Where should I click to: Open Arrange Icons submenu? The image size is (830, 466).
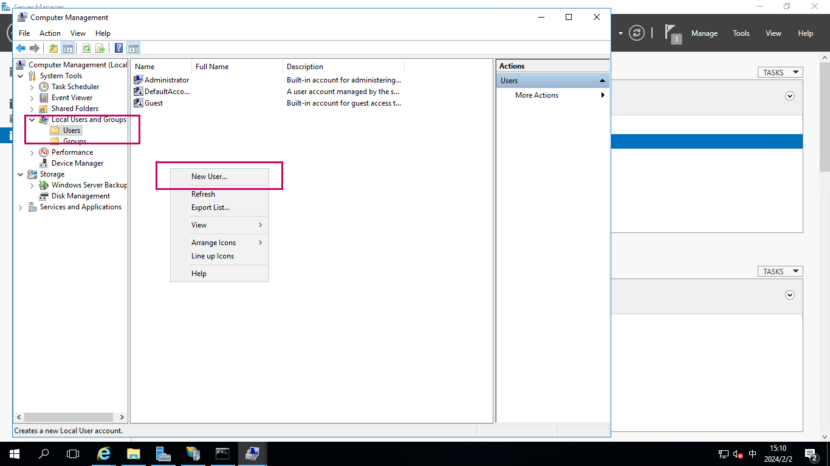coord(219,243)
